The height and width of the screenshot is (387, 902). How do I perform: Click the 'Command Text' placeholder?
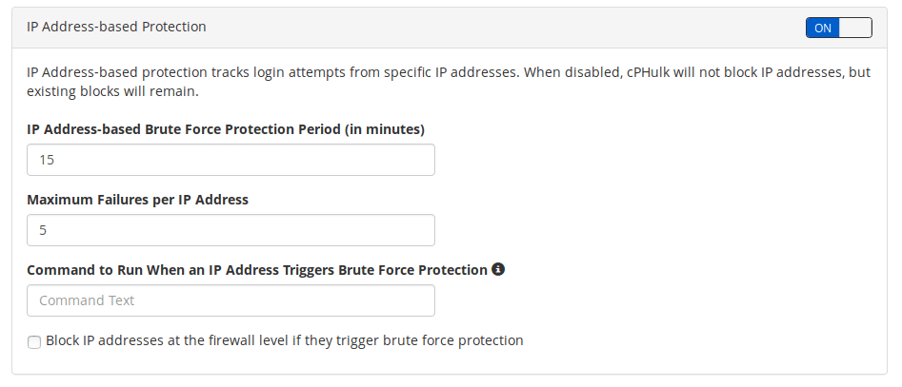(87, 300)
